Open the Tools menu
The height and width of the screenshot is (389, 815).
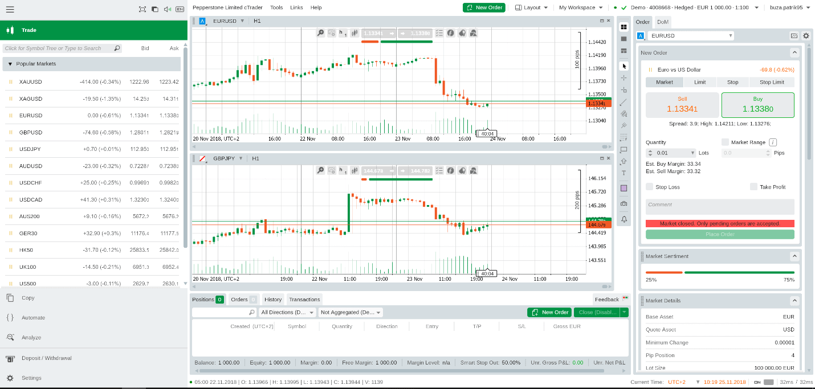pyautogui.click(x=276, y=7)
